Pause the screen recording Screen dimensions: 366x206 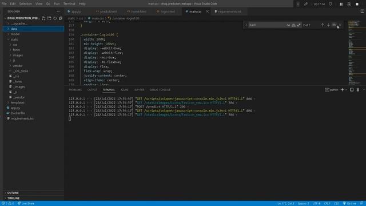pyautogui.click(x=341, y=4)
